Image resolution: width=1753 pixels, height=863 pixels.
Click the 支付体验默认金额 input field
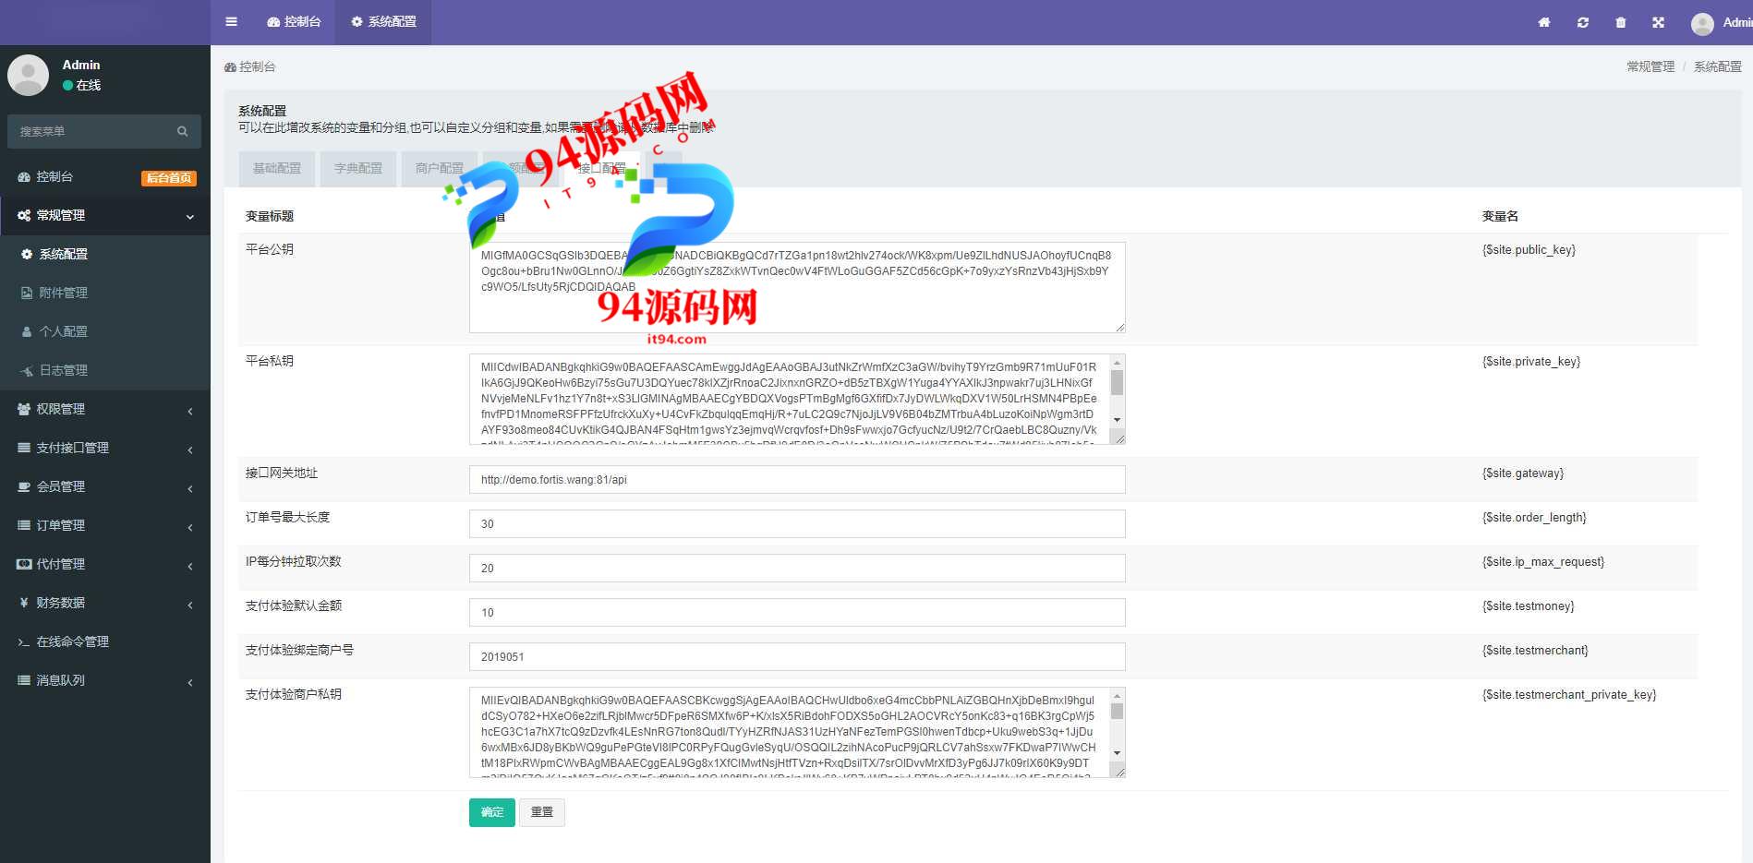pyautogui.click(x=797, y=612)
